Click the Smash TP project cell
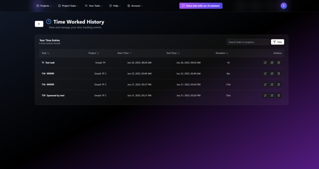Image resolution: width=319 pixels, height=169 pixels. tap(100, 63)
